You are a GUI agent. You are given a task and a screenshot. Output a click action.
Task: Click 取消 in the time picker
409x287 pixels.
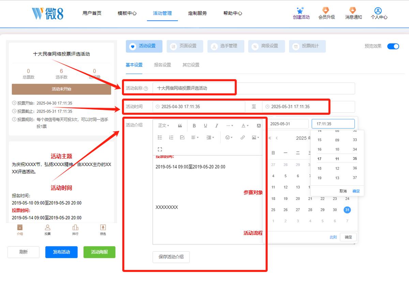[x=343, y=191]
